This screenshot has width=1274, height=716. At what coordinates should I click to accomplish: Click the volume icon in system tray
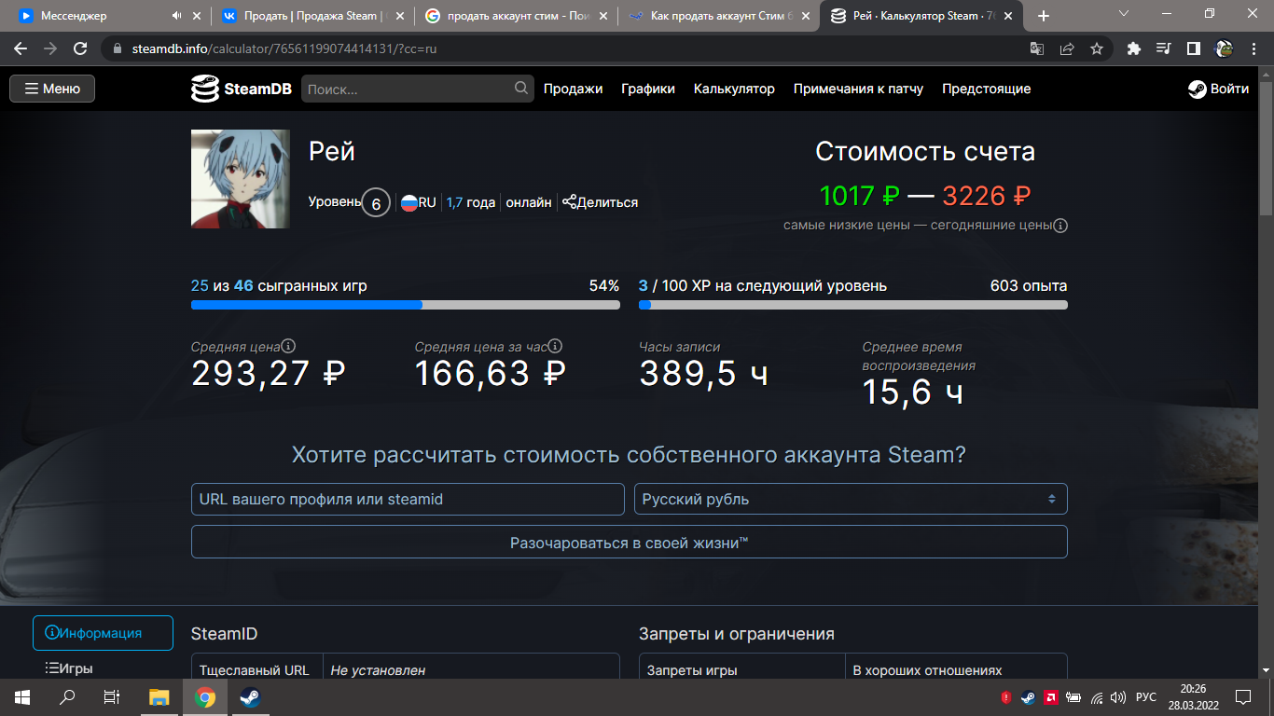click(1119, 696)
